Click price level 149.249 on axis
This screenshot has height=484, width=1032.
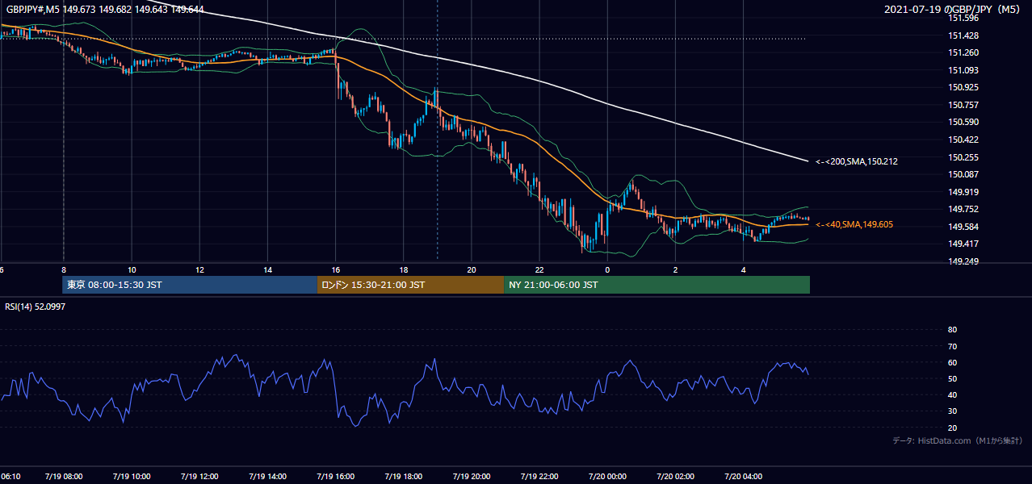click(963, 261)
